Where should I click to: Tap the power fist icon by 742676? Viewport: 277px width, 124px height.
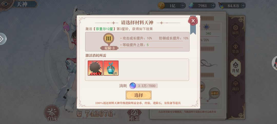point(79,114)
